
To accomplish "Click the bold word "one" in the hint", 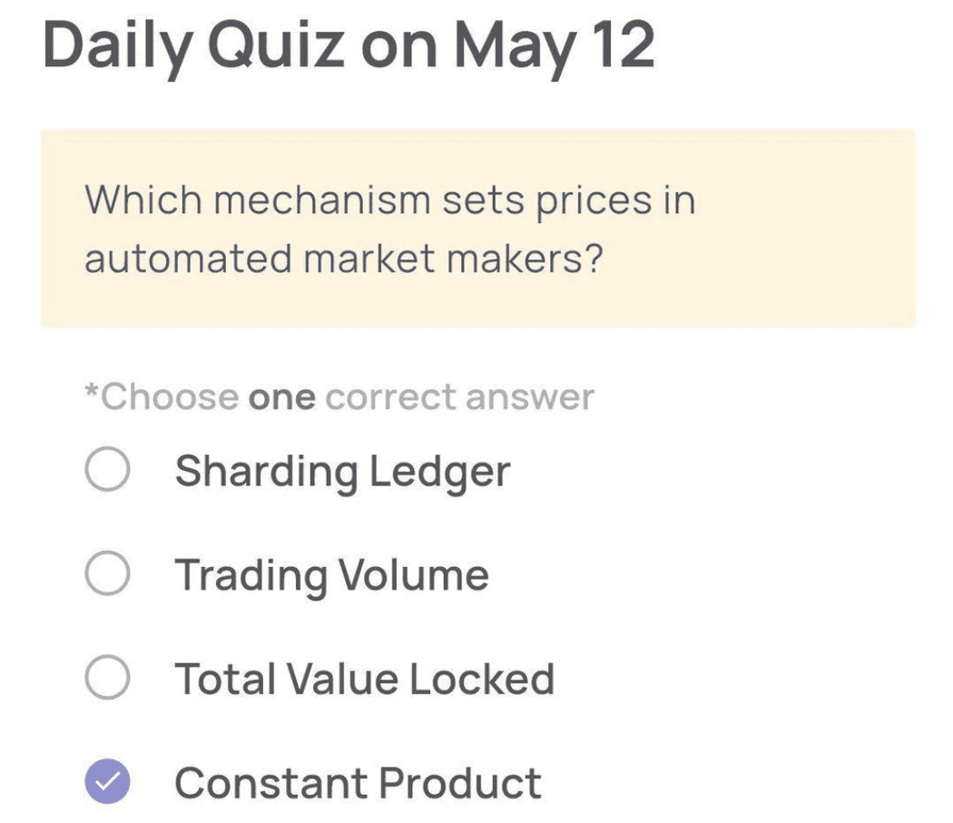I will [282, 397].
